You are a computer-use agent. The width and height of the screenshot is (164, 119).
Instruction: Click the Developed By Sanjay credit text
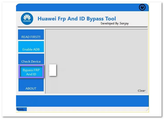coord(115,24)
